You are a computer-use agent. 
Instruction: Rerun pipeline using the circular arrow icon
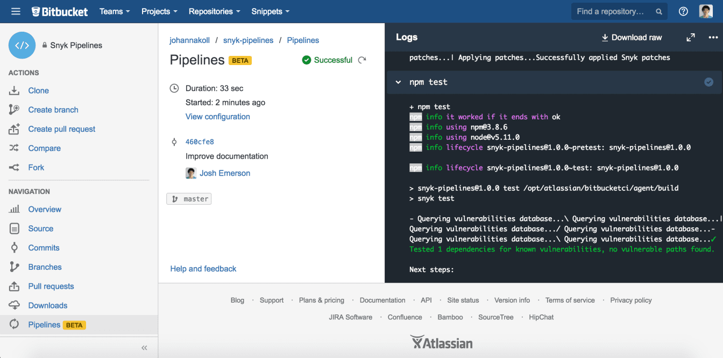coord(362,60)
